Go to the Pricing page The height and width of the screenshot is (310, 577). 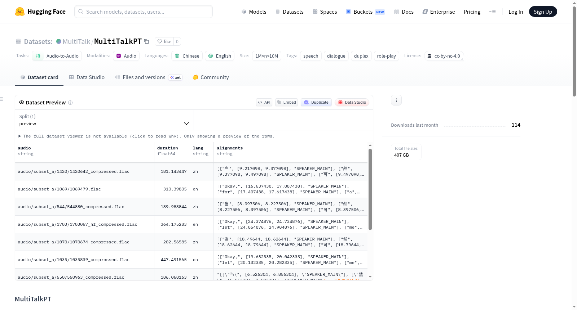click(472, 12)
